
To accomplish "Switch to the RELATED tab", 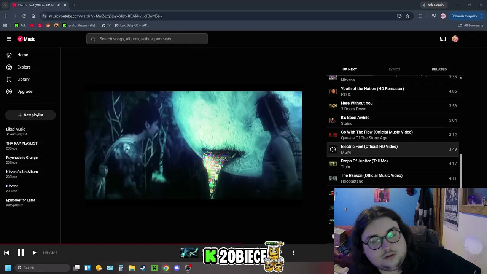I will point(439,69).
